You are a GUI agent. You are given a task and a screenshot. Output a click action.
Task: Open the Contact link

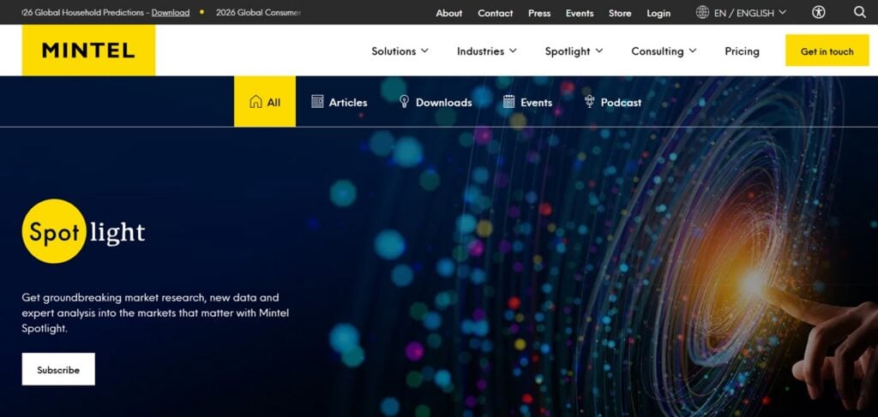pos(495,13)
